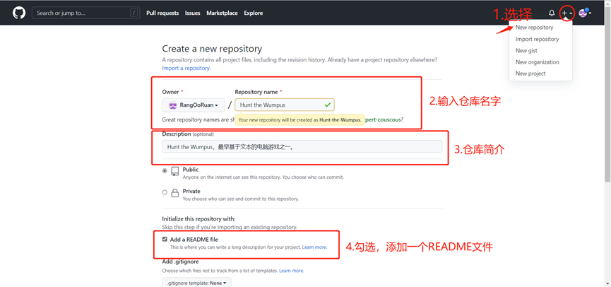Open Explore in top navigation
This screenshot has width=611, height=287.
pyautogui.click(x=254, y=13)
